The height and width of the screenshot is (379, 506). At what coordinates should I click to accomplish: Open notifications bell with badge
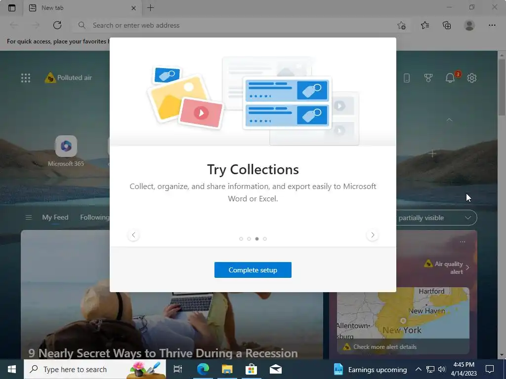(451, 77)
